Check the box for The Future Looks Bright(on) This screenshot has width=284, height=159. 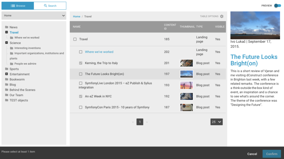coord(81,74)
